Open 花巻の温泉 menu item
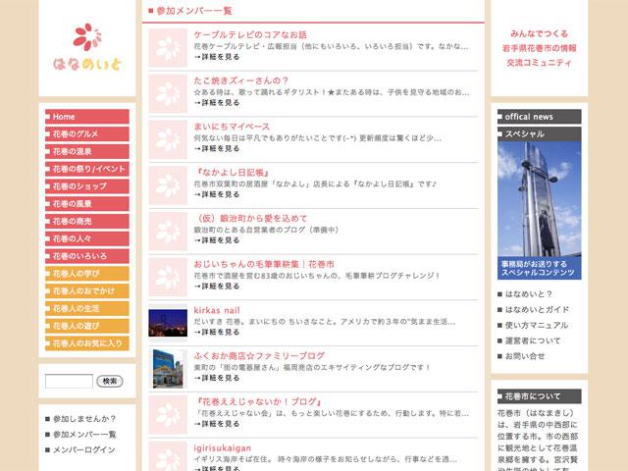This screenshot has height=471, width=628. (86, 152)
